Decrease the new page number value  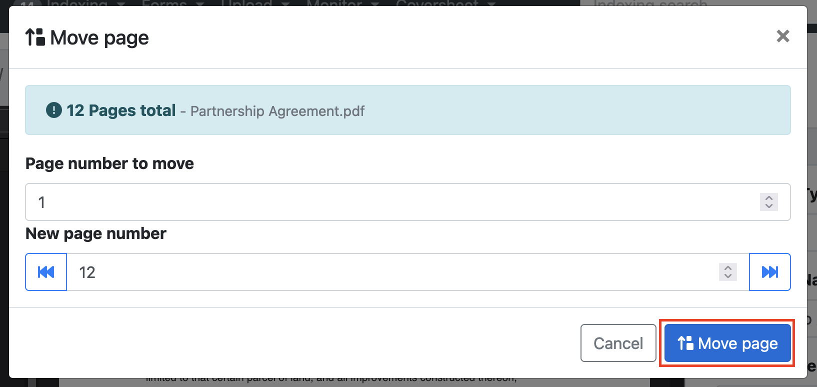(728, 276)
